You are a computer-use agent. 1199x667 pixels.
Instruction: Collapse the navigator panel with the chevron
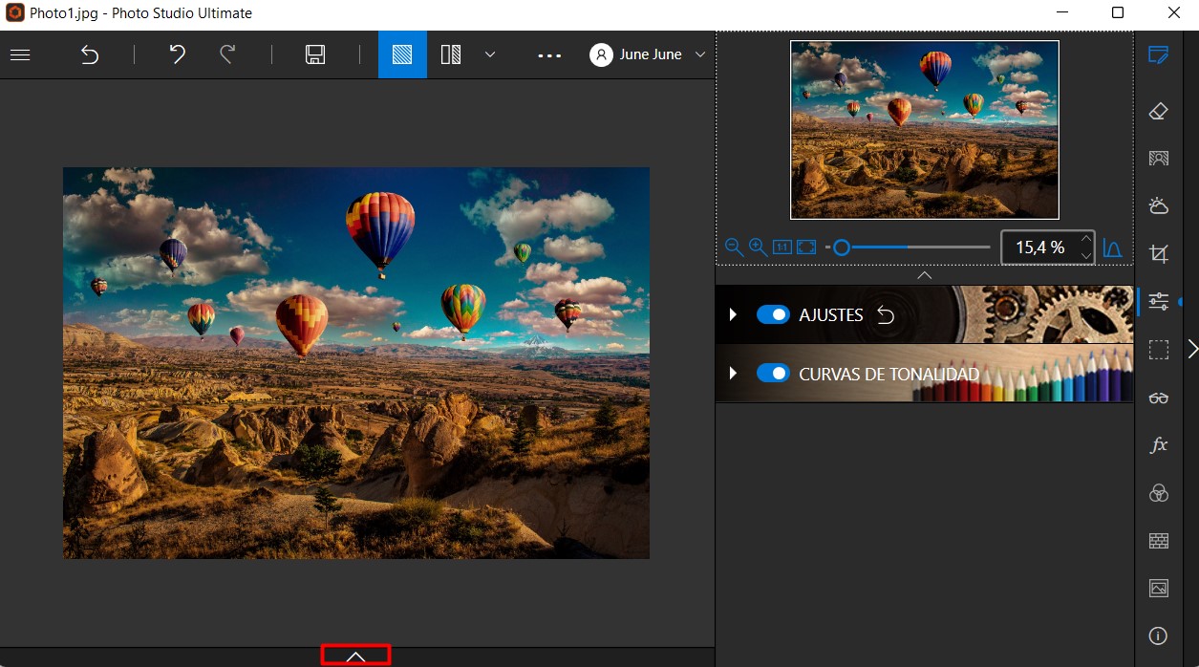[x=924, y=275]
